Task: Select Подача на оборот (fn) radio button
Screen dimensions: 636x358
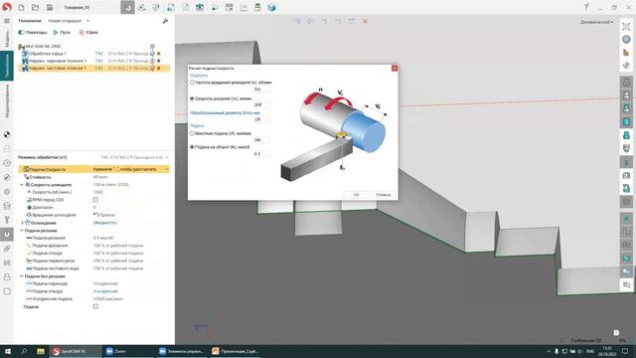Action: click(x=192, y=147)
